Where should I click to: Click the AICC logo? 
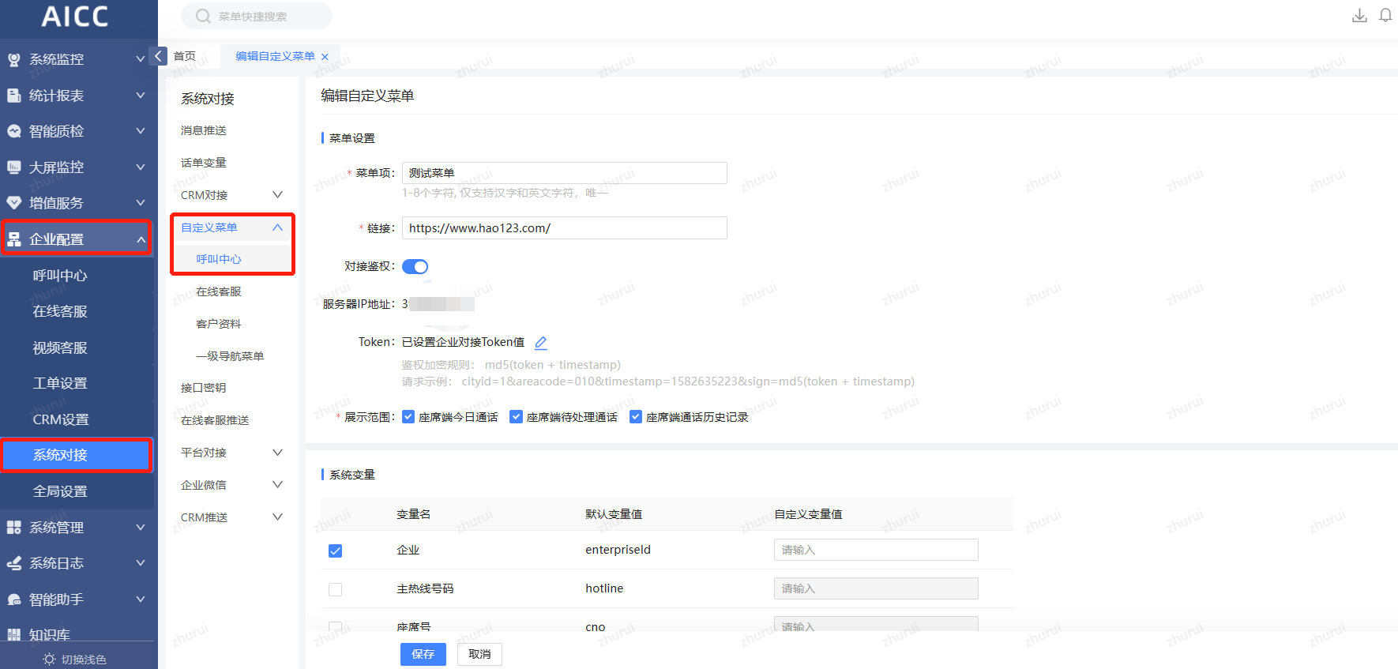[x=75, y=17]
